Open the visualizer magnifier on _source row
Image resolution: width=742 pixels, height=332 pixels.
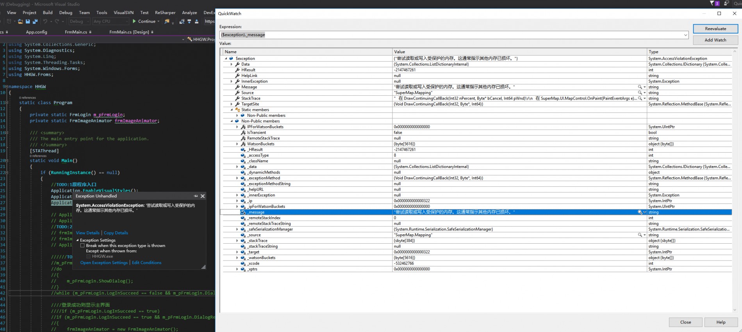click(640, 235)
